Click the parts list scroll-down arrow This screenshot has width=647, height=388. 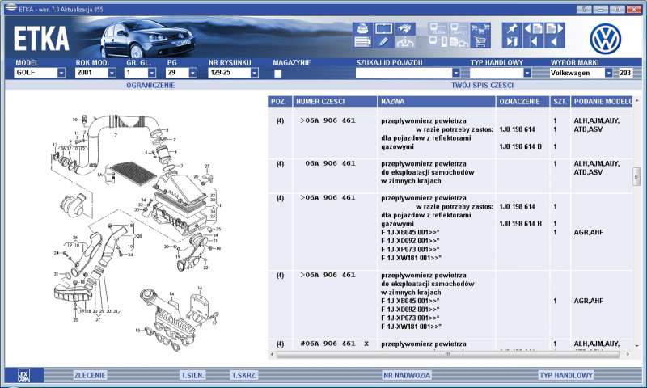(636, 346)
